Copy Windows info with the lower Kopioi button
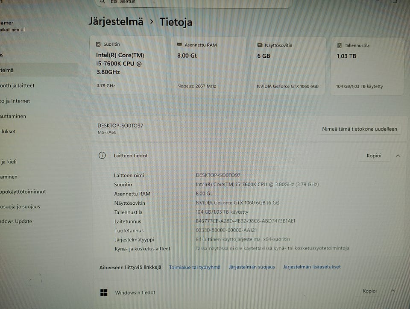The image size is (410, 309). click(x=369, y=291)
